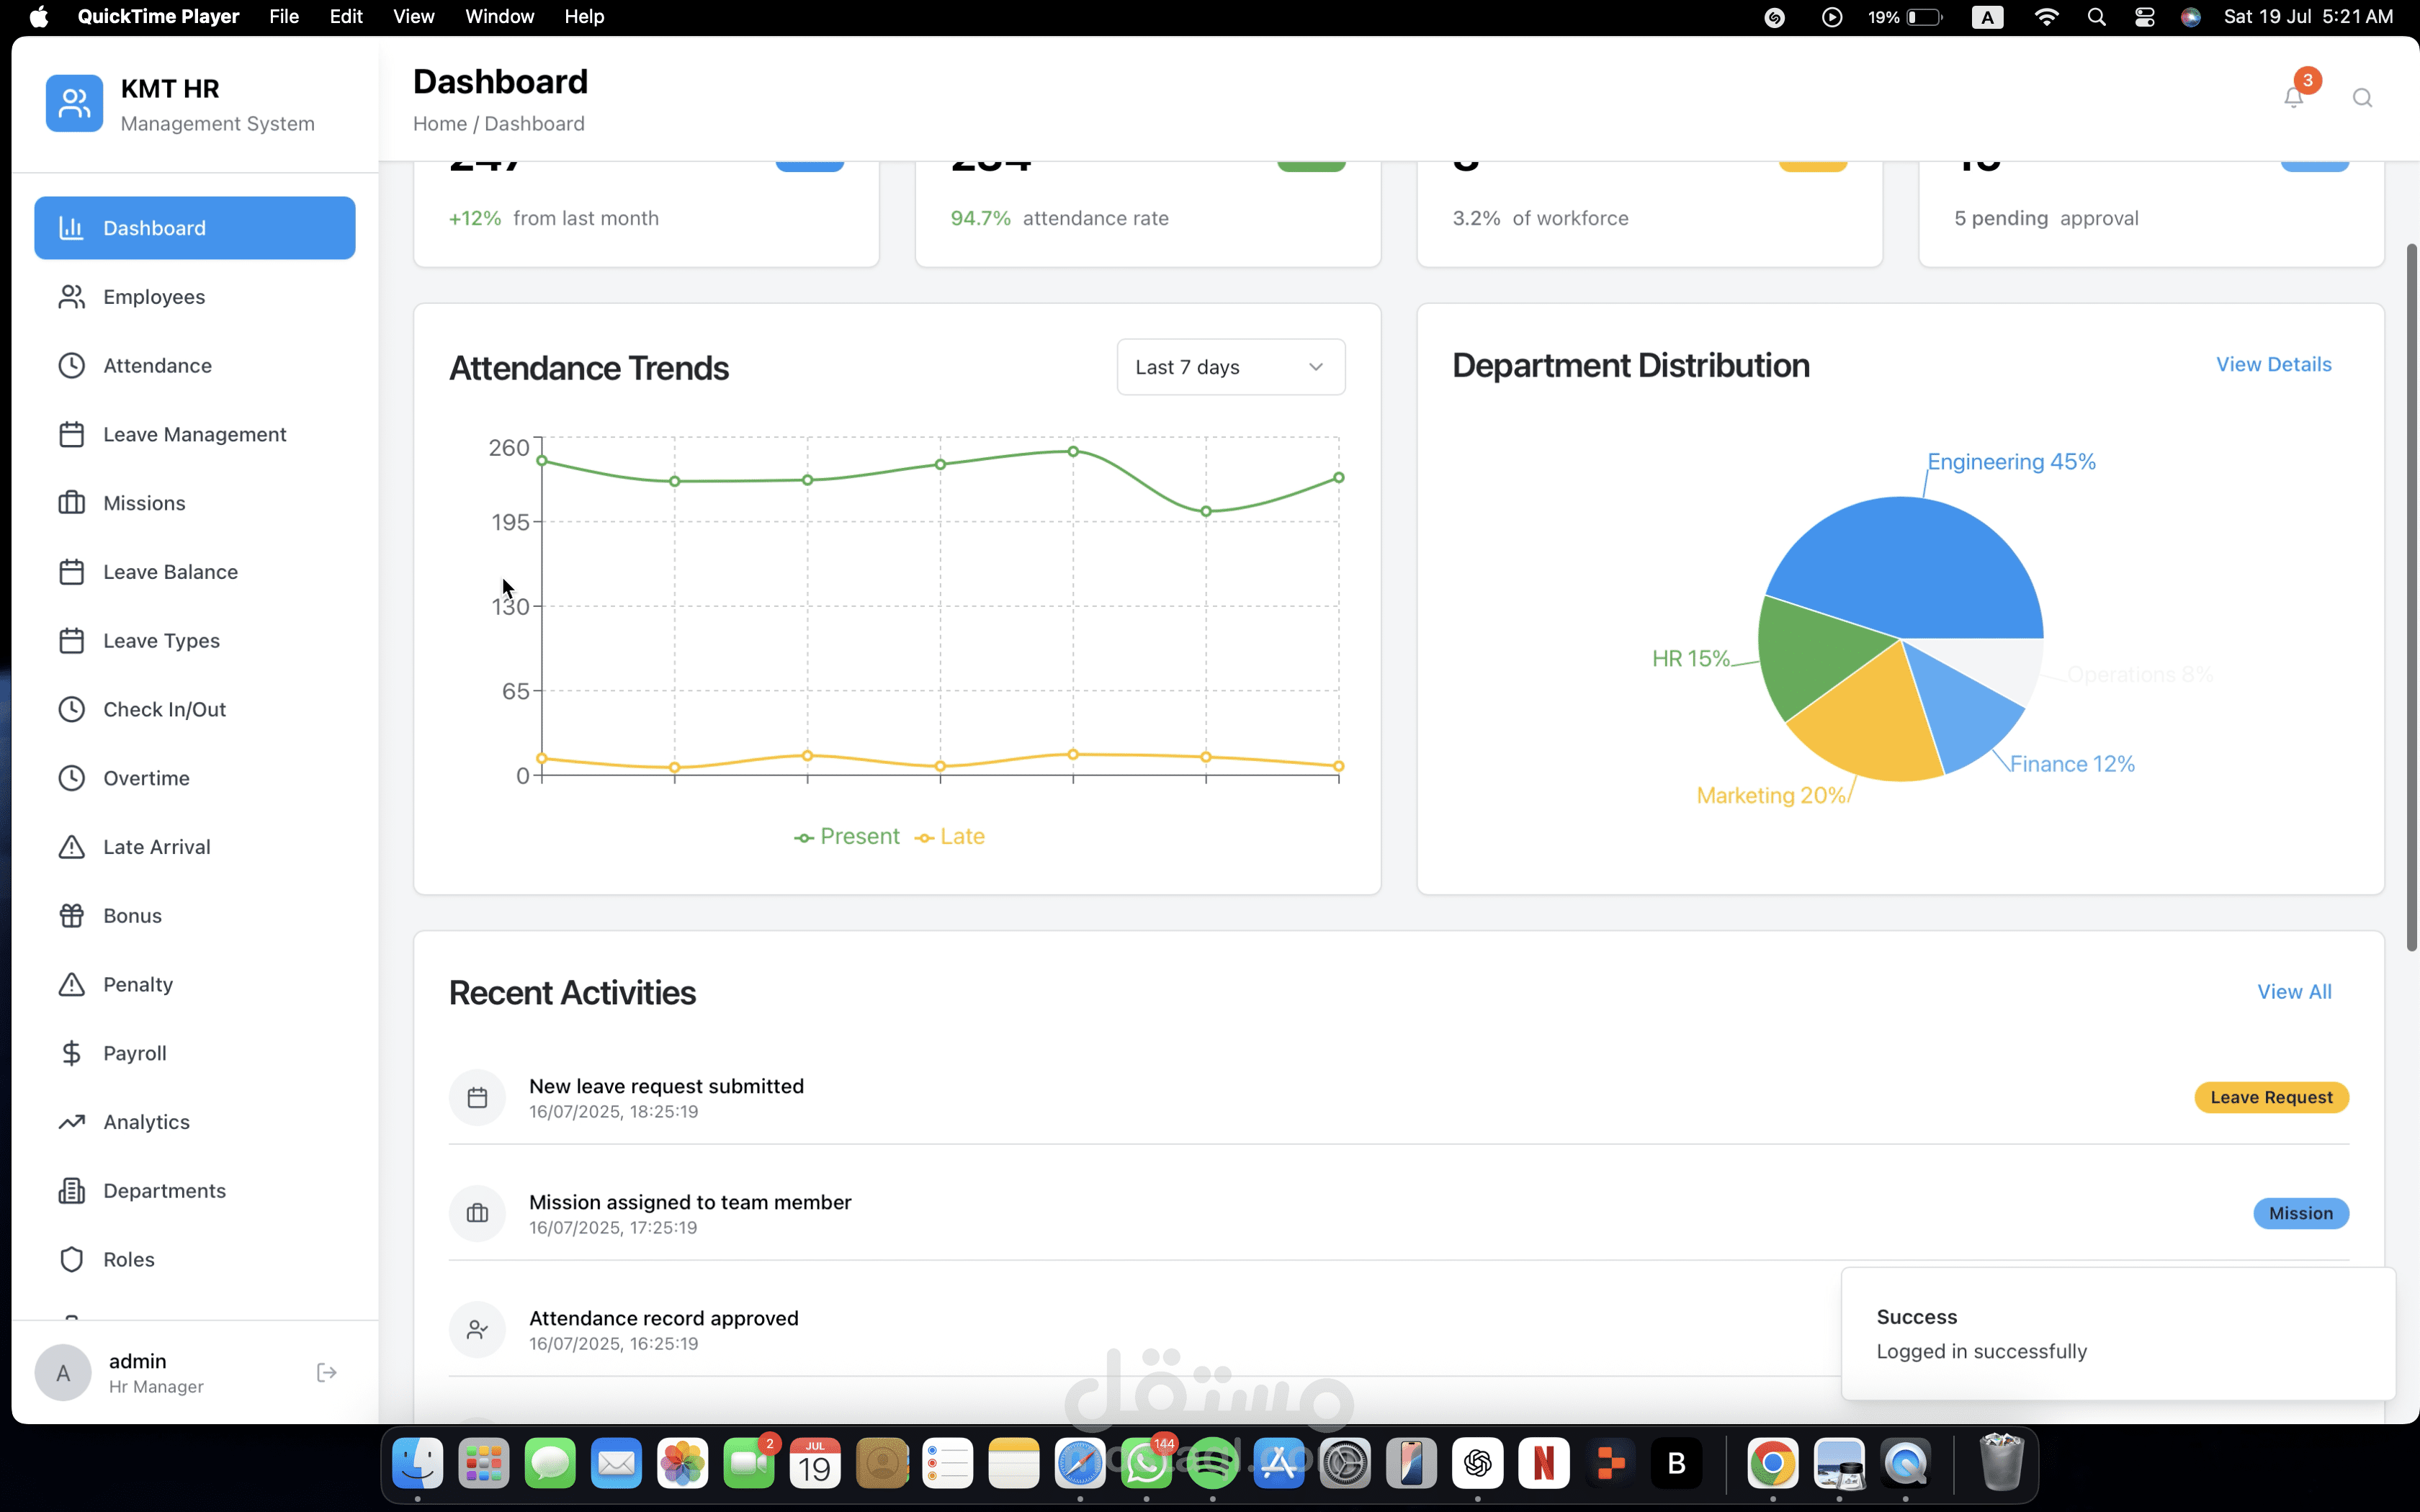Open Leave Management page

(194, 434)
